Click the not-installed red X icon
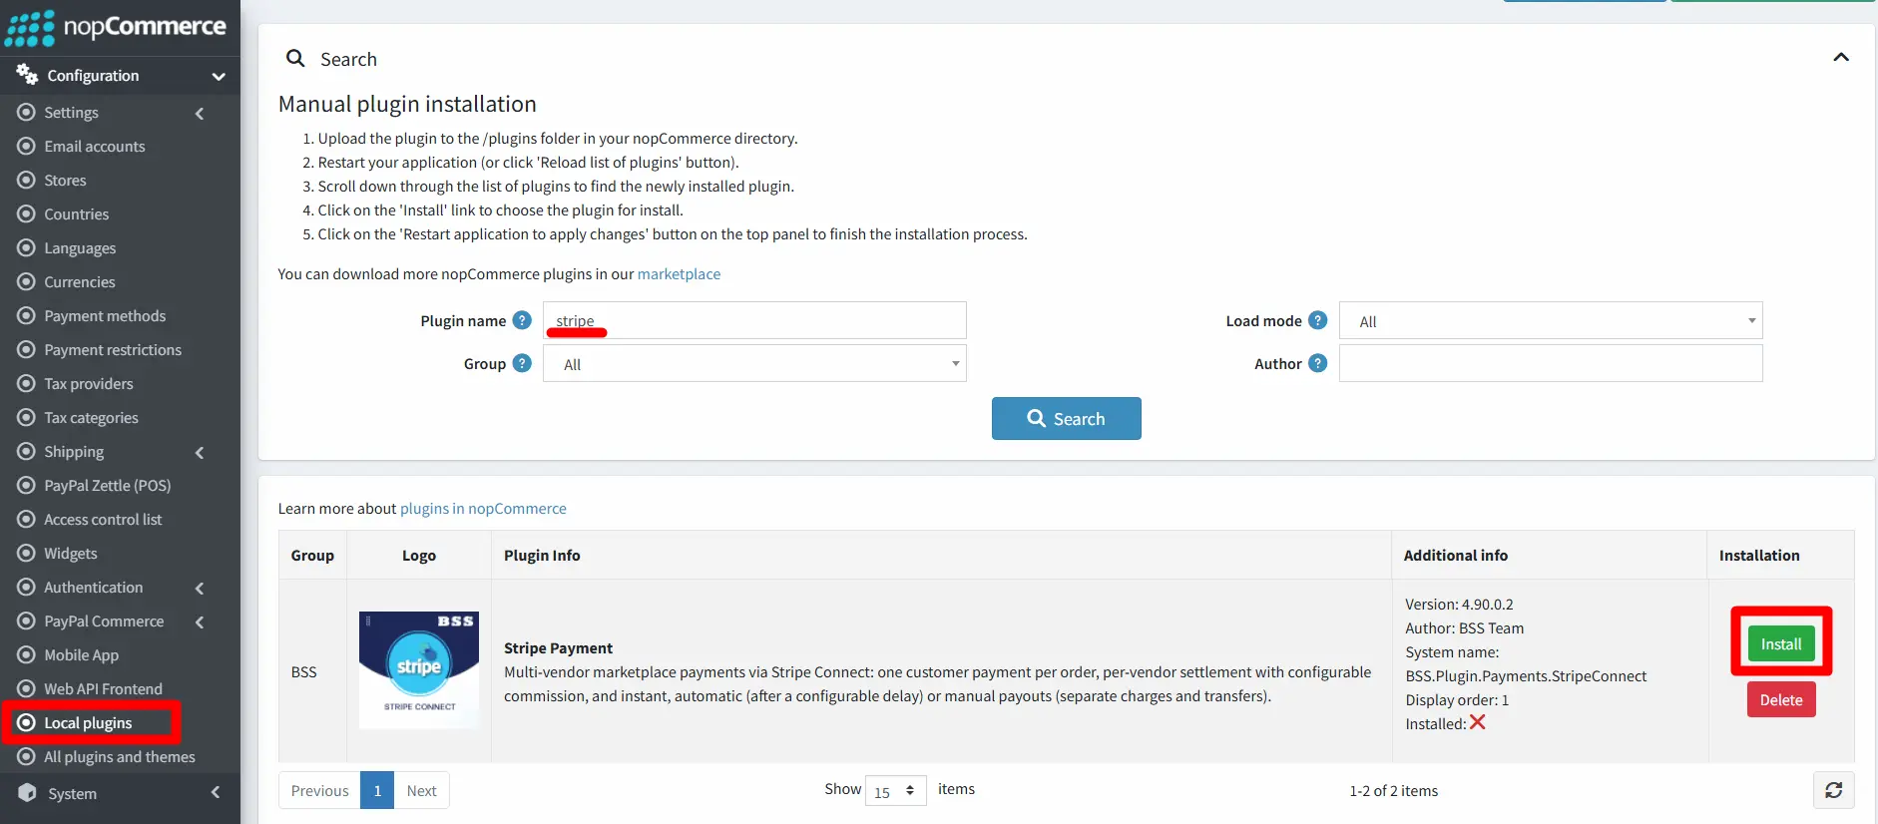Viewport: 1878px width, 824px height. point(1477,722)
